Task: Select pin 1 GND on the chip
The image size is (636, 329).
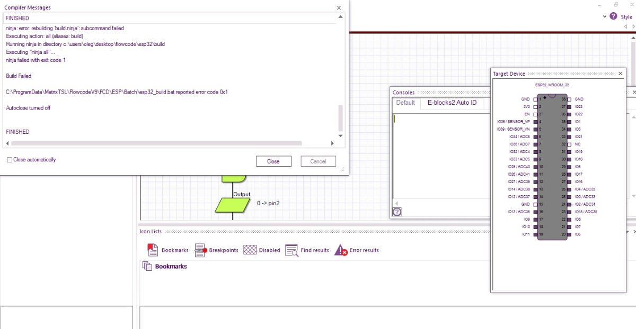Action: tap(535, 99)
